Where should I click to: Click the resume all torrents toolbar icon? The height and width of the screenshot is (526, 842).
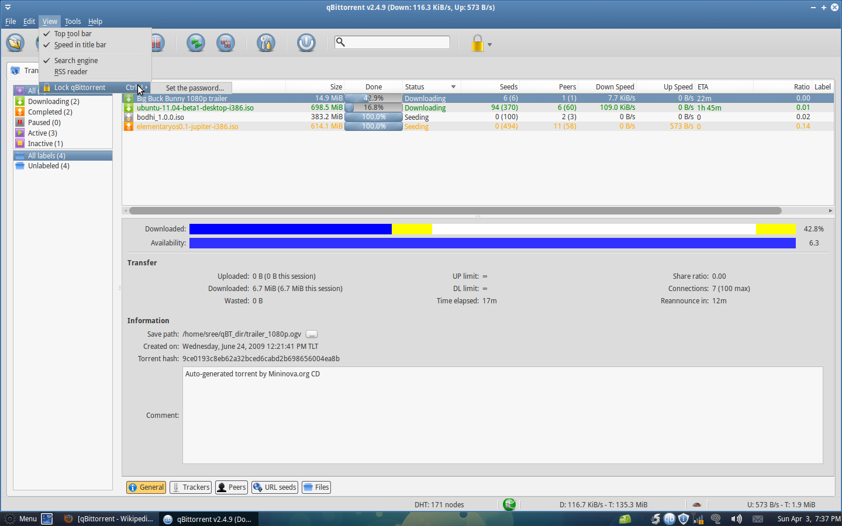pyautogui.click(x=196, y=43)
